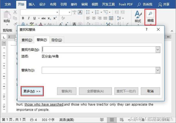This screenshot has width=176, height=123.
Task: Click the 查找下一处(F) button
Action: (x=126, y=91)
